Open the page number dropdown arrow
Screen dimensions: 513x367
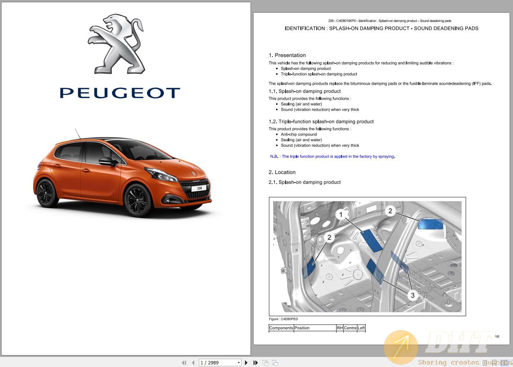pyautogui.click(x=239, y=363)
